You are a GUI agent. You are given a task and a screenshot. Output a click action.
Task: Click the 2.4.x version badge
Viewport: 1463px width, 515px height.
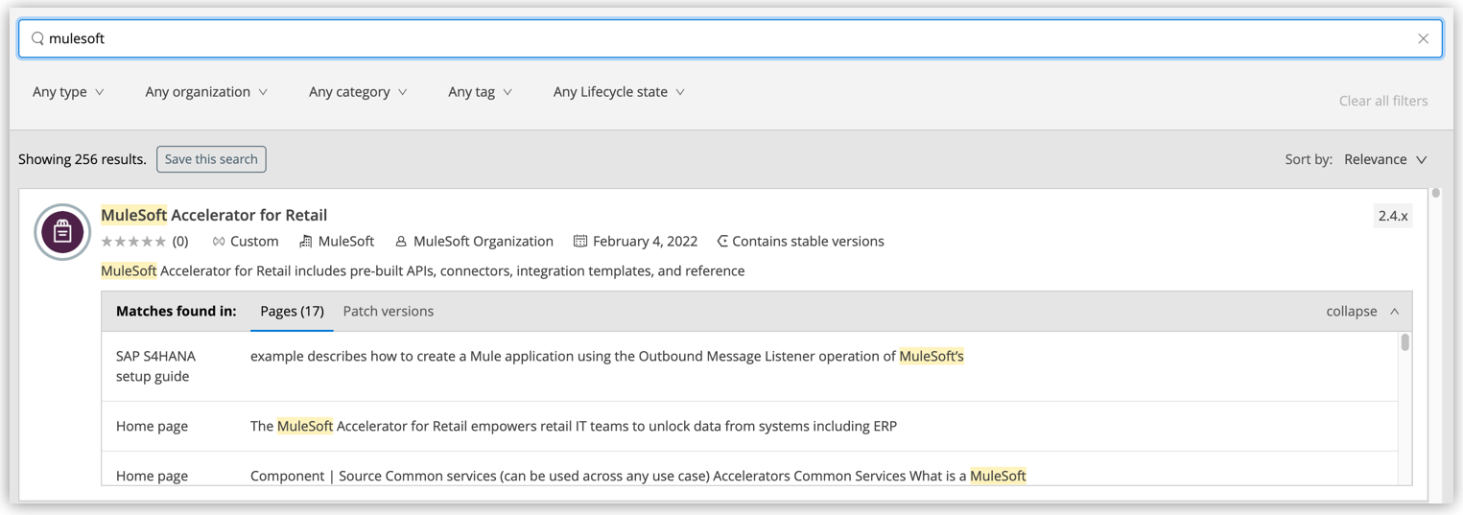coord(1393,216)
